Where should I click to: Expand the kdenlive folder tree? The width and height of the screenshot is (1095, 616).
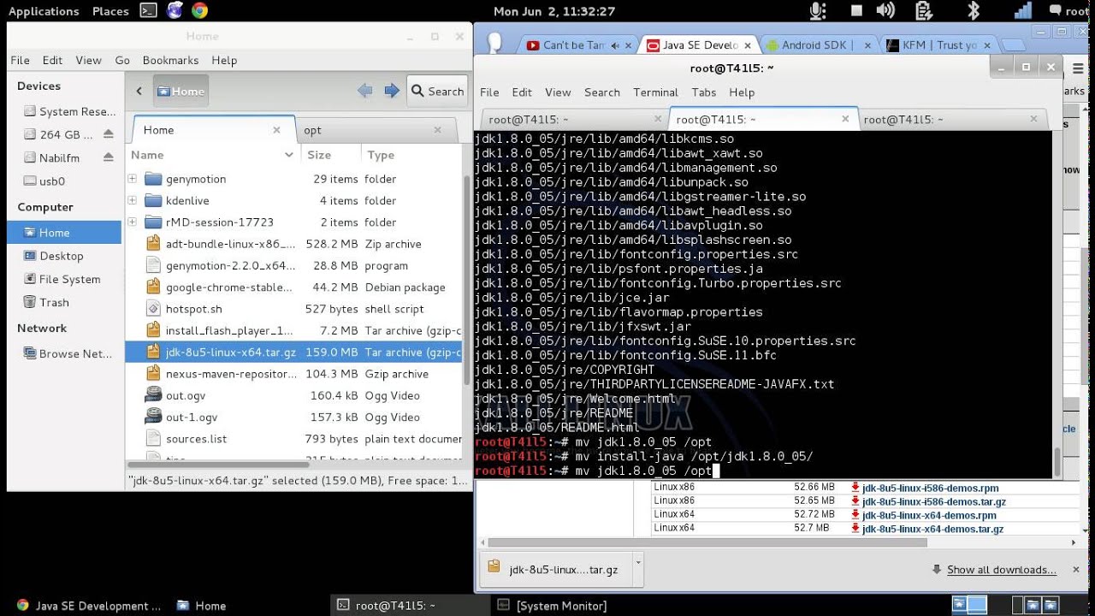tap(132, 200)
